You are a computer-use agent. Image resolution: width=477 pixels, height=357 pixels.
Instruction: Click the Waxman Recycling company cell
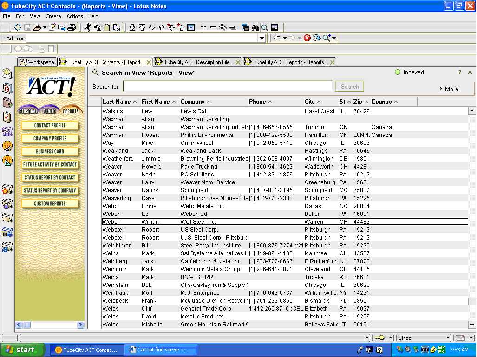point(205,119)
